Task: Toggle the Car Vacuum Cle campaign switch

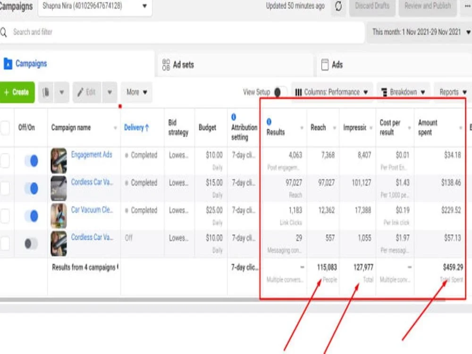Action: pyautogui.click(x=31, y=216)
